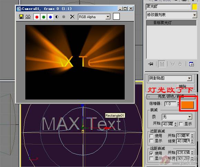Enable 远距衰减 显示 checkbox
This screenshot has height=167, width=200.
[x=151, y=158]
